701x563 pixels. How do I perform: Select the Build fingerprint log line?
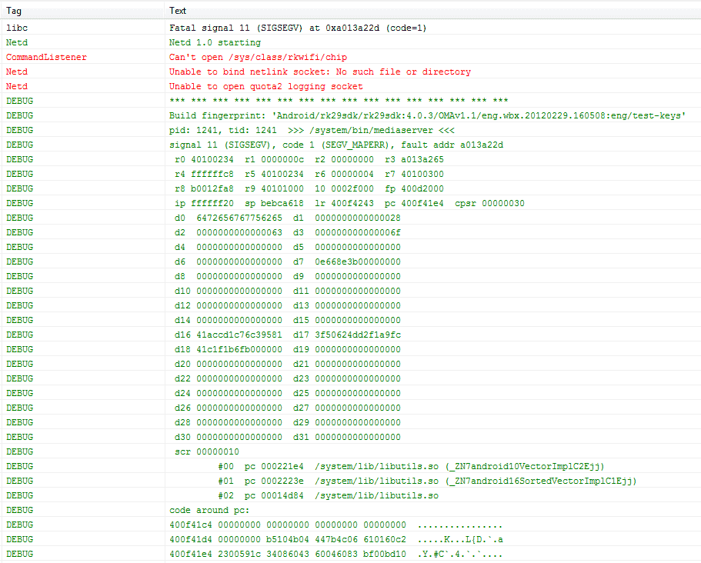(x=351, y=115)
